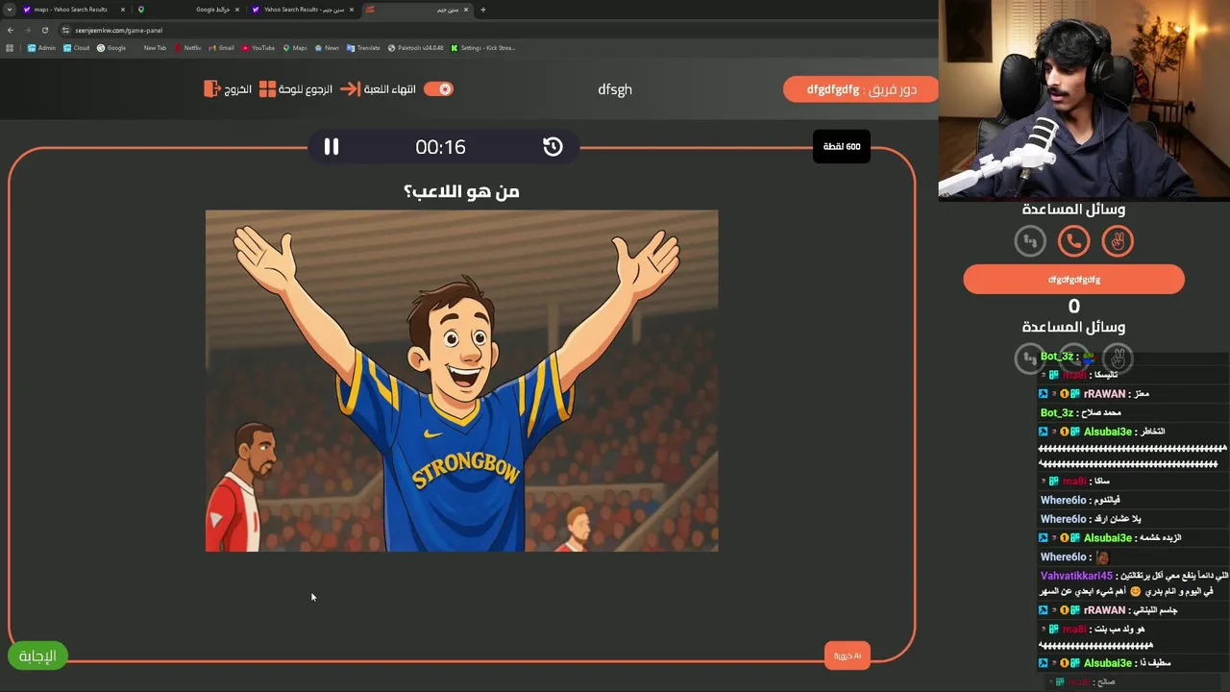Image resolution: width=1230 pixels, height=692 pixels.
Task: Click the streamer webcam video feed
Action: tap(1084, 100)
